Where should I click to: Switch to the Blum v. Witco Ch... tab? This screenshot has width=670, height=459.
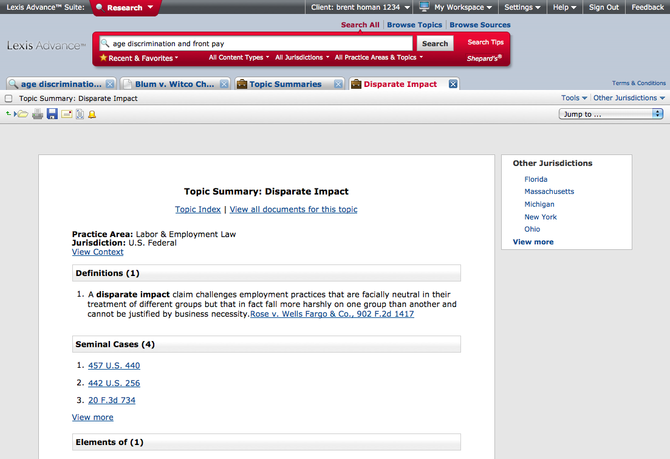coord(174,85)
